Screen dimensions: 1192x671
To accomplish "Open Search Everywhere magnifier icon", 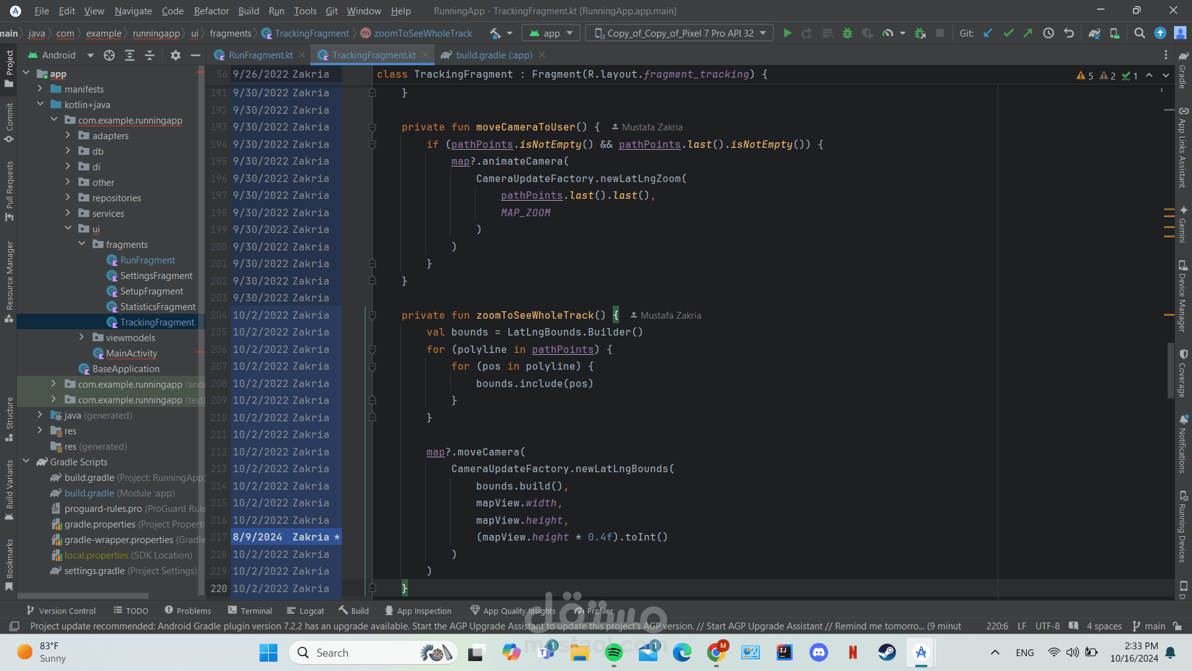I will point(1139,34).
